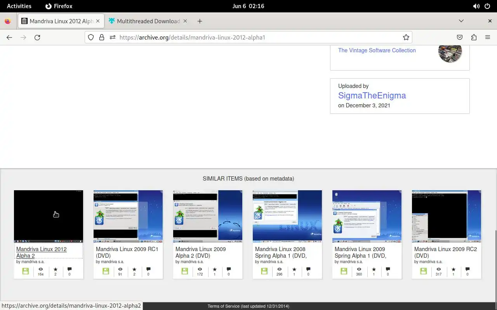Image resolution: width=497 pixels, height=310 pixels.
Task: Click the tracking protection shield icon
Action: point(91,37)
